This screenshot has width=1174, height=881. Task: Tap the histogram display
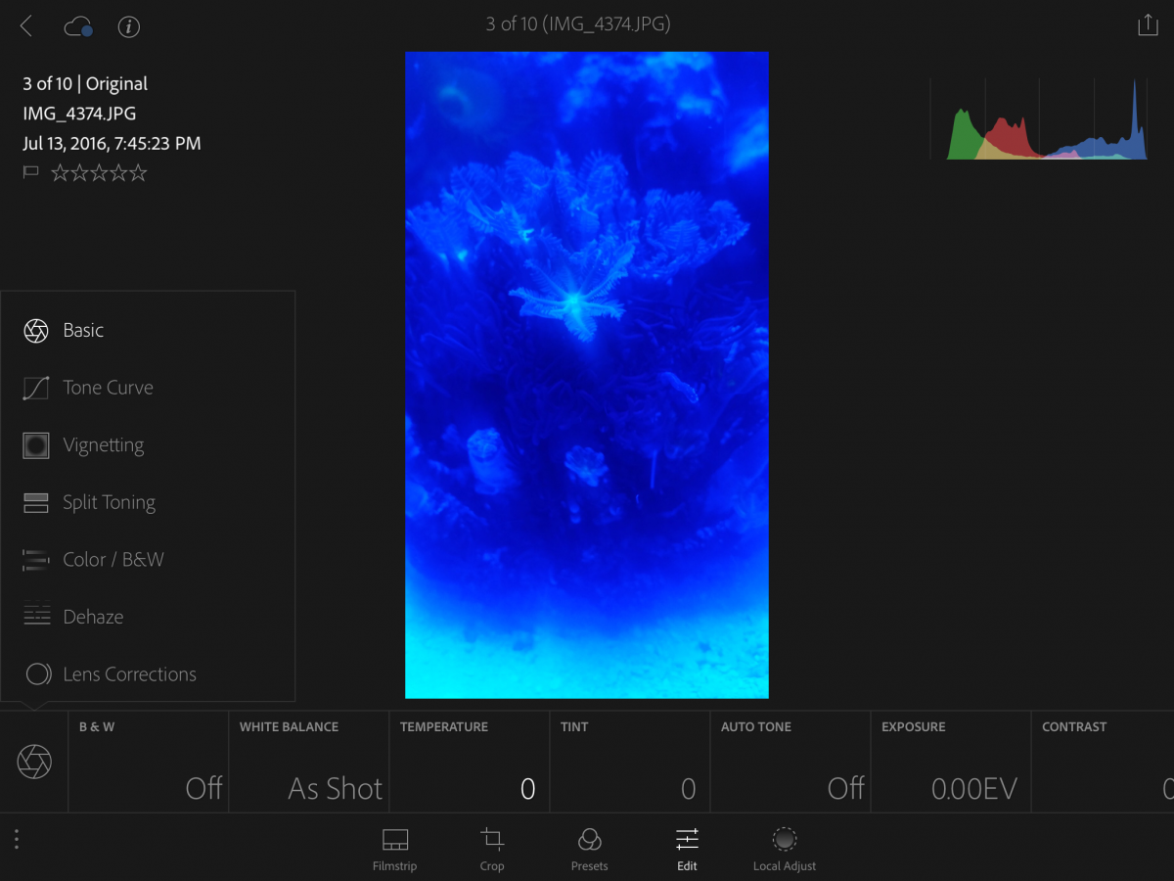pyautogui.click(x=1039, y=118)
